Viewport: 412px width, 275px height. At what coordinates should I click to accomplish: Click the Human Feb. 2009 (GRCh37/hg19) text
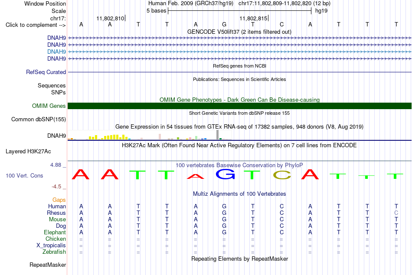[x=191, y=3]
